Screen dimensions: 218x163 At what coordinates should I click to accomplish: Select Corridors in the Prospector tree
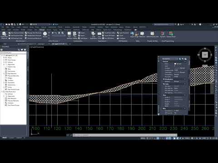(10, 80)
